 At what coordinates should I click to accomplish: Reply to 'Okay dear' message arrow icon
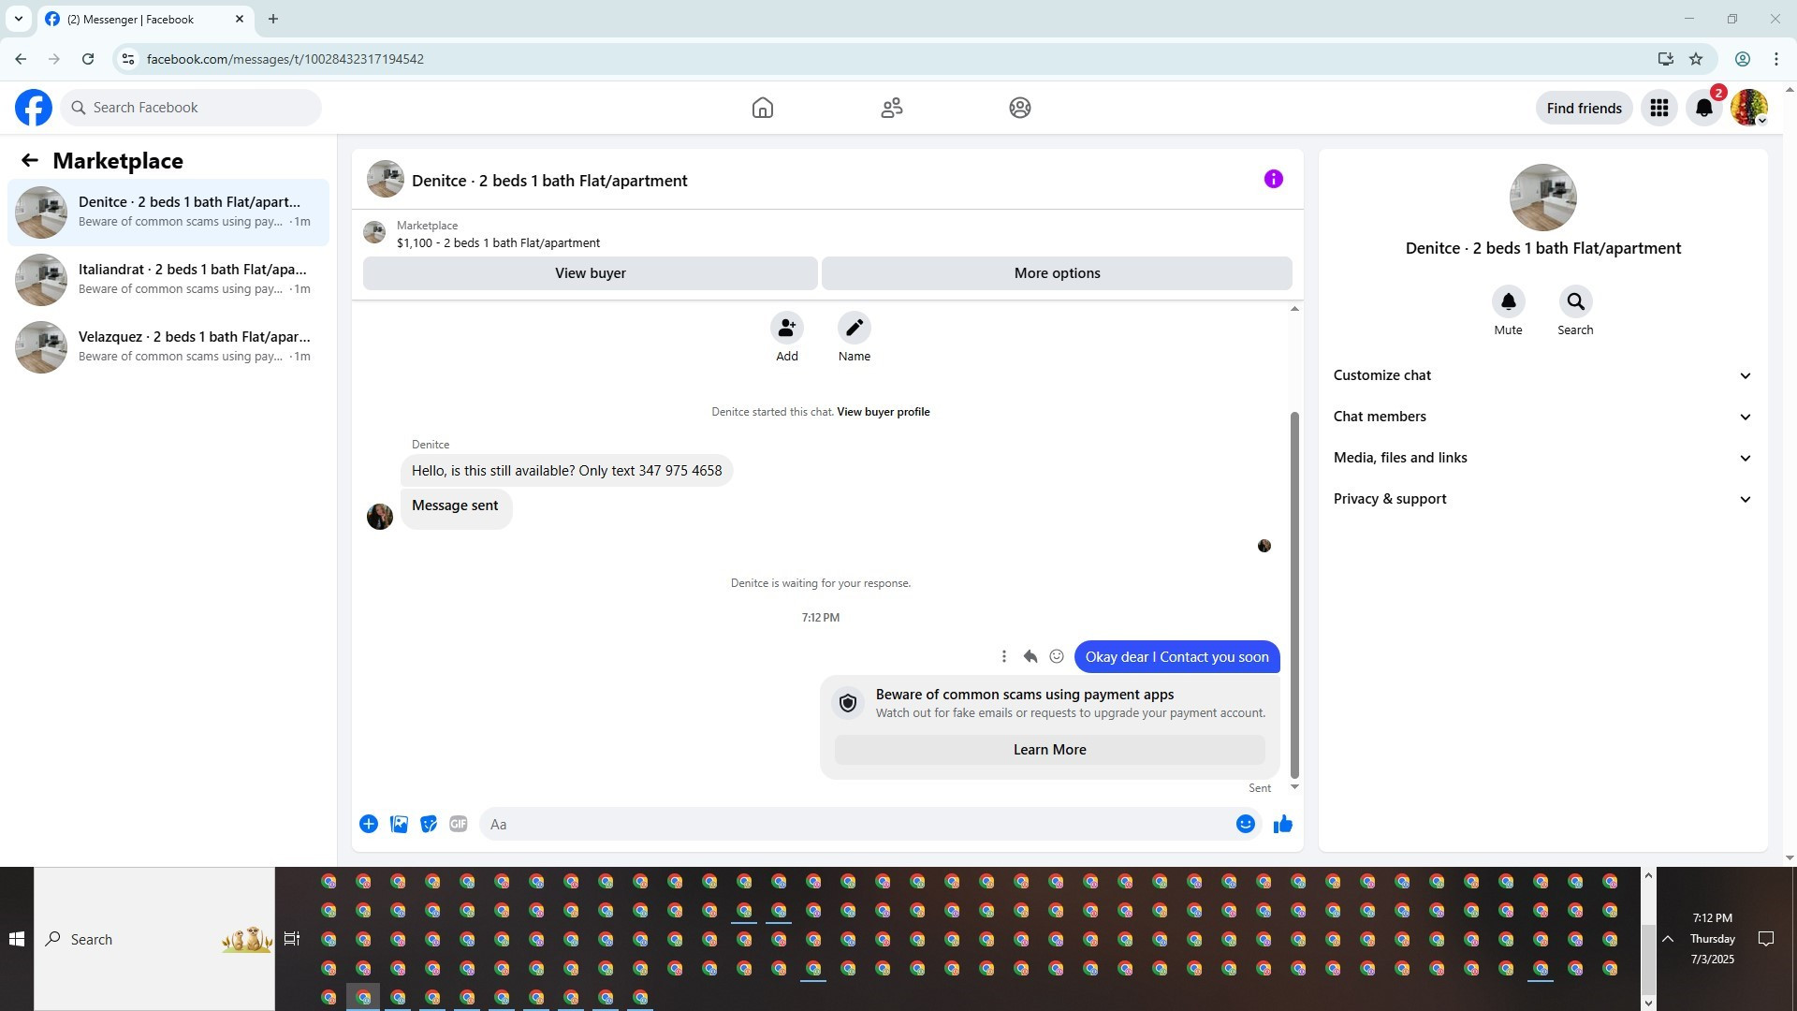1030,656
